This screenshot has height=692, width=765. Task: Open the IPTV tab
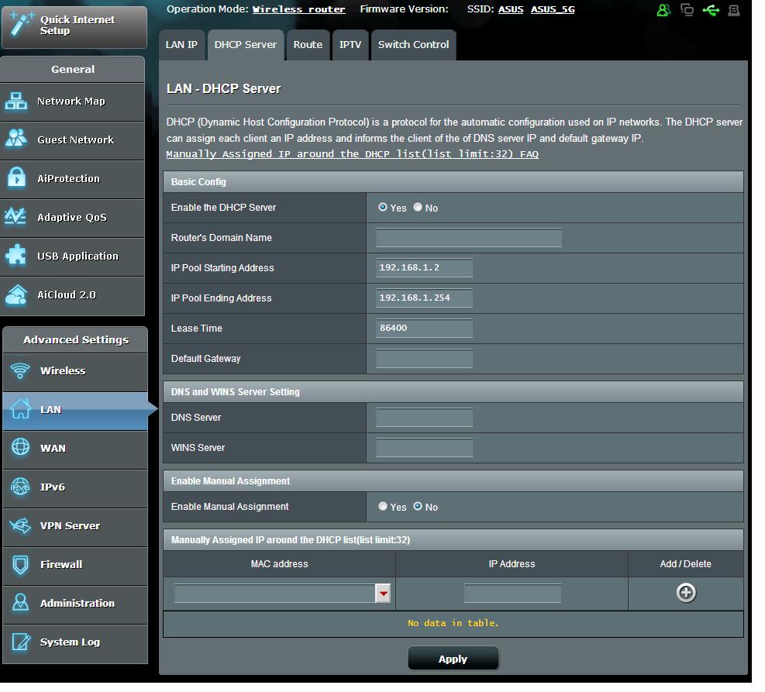point(351,45)
